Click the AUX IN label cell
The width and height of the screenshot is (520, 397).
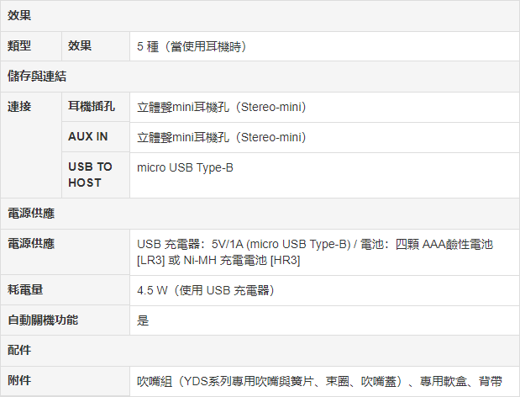(x=88, y=137)
